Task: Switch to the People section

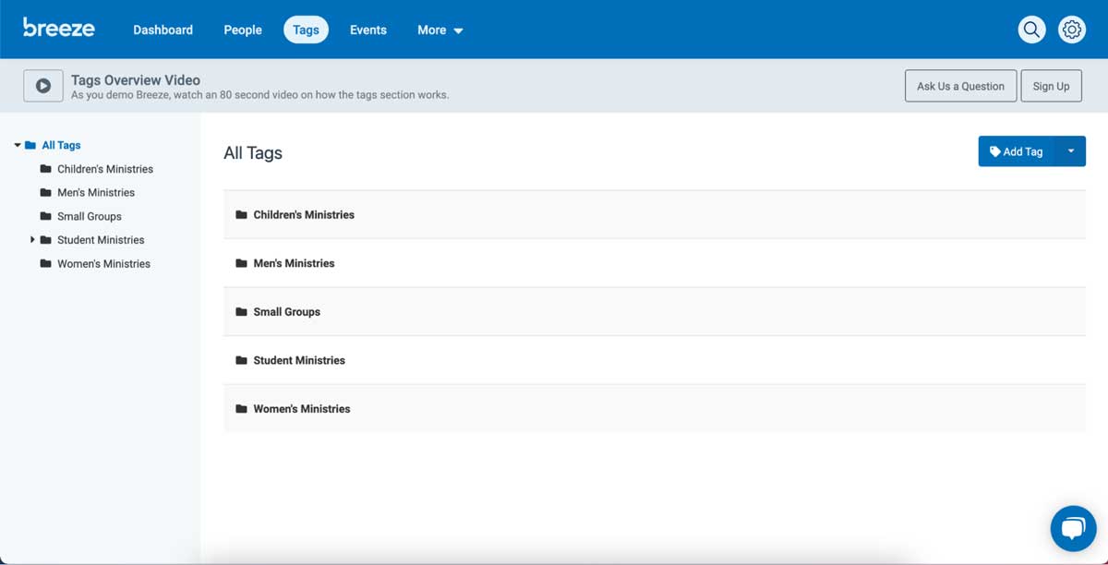Action: pos(242,30)
